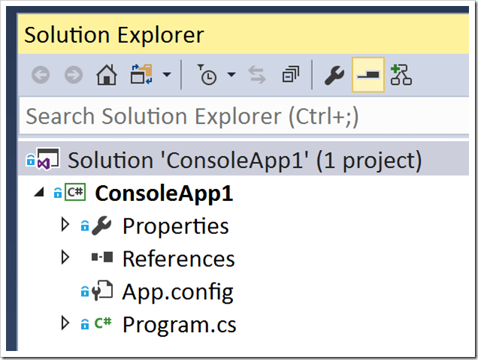
Task: Click the C# icon beside Program.cs
Action: point(103,322)
